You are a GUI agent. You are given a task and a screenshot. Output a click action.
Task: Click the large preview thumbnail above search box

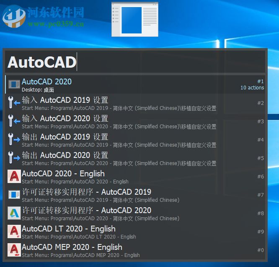(x=135, y=19)
